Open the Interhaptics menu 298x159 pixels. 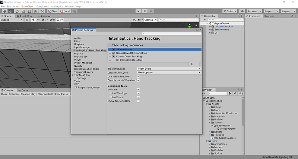pyautogui.click(x=57, y=6)
